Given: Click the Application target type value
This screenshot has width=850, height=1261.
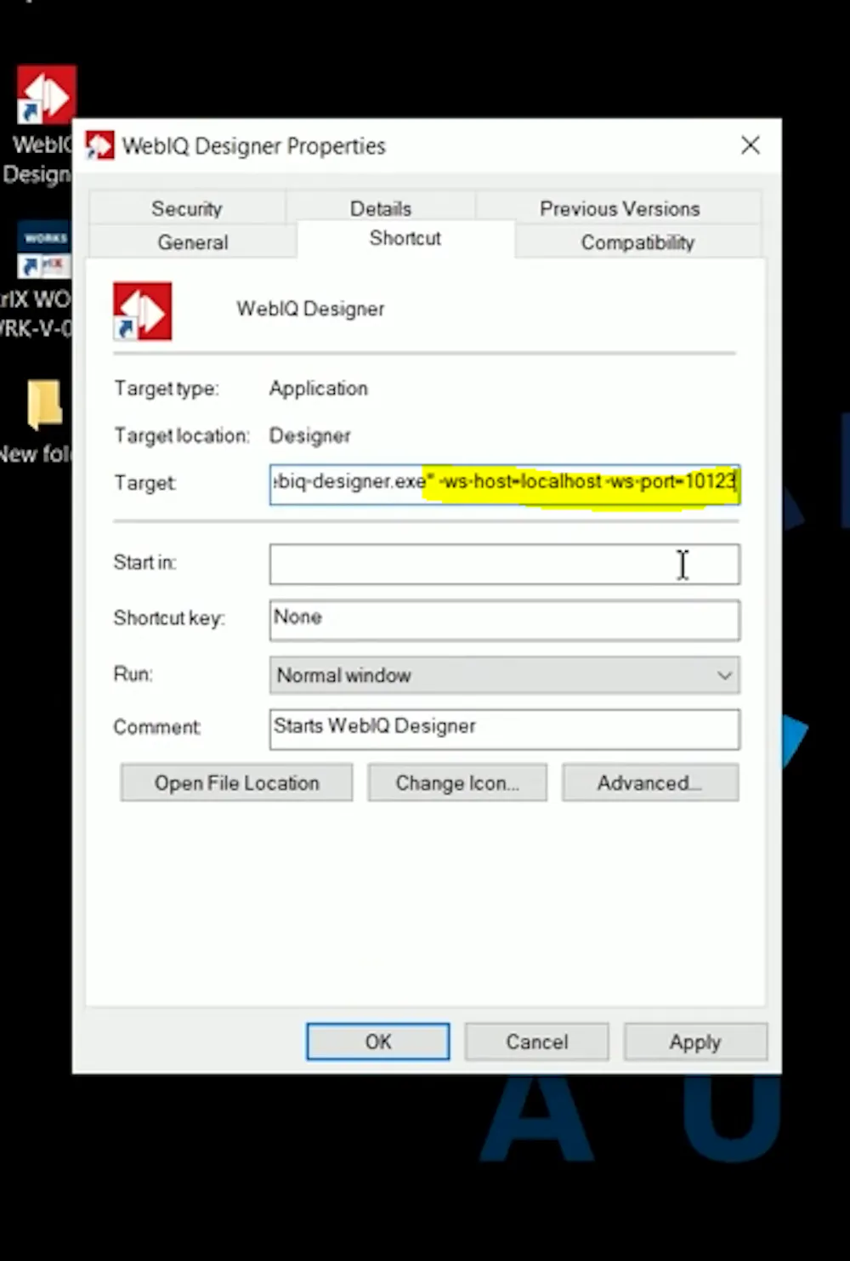Looking at the screenshot, I should (x=319, y=389).
